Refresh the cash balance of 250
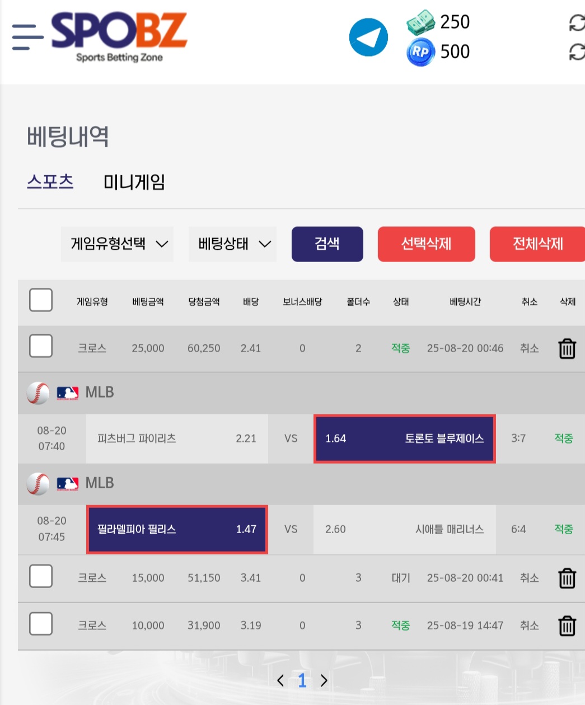Viewport: 585px width, 705px height. [577, 23]
